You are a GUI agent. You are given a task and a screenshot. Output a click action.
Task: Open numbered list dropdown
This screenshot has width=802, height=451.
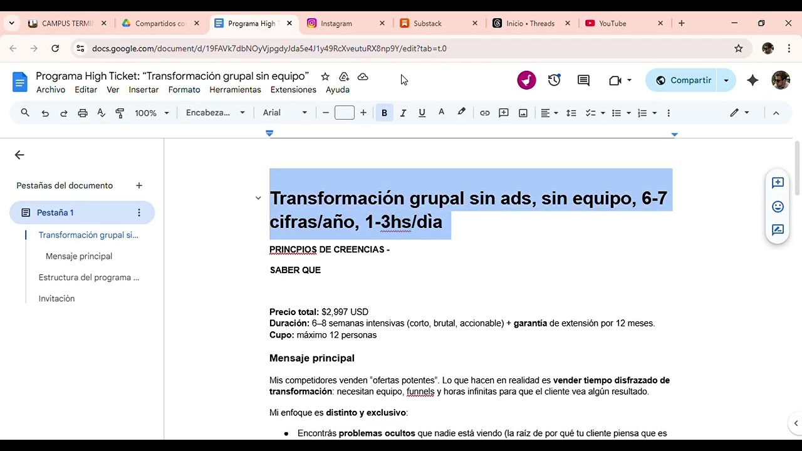(654, 113)
